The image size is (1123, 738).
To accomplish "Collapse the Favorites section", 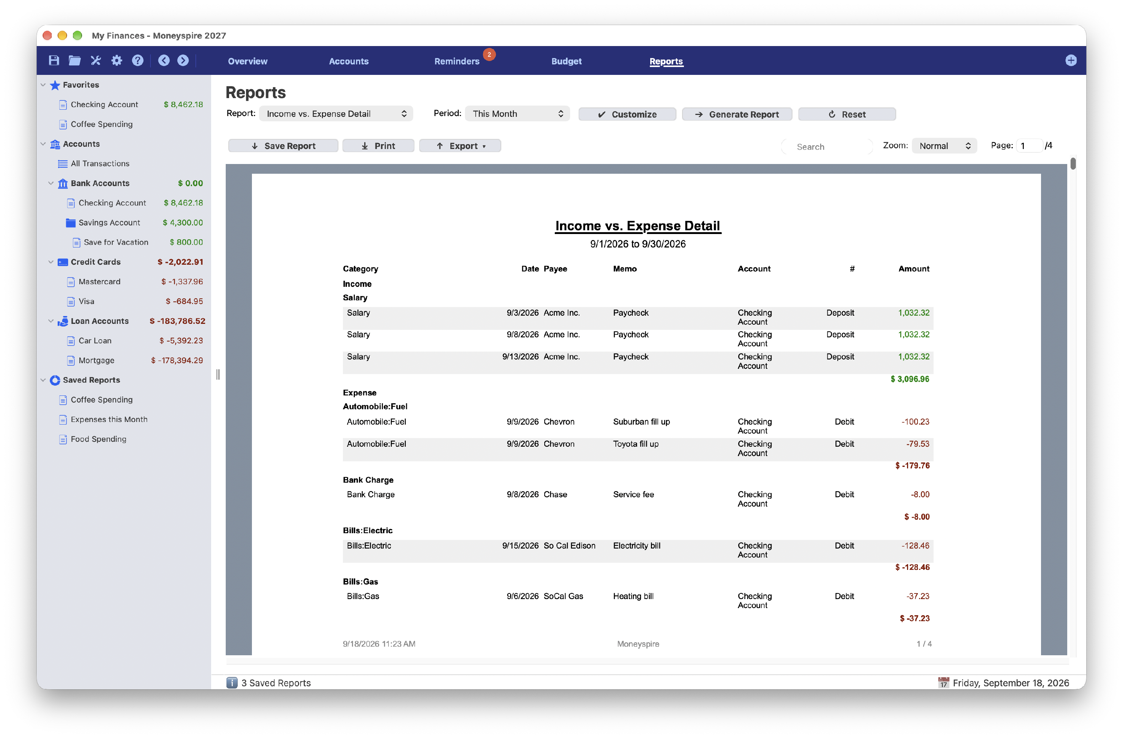I will [x=43, y=85].
